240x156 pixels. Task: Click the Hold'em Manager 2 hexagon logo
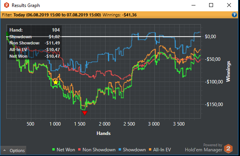(x=228, y=148)
